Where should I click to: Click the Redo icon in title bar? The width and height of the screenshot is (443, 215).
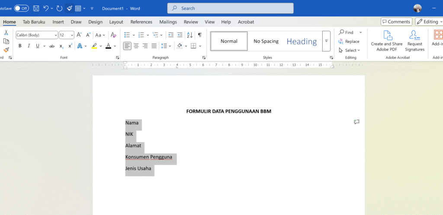click(59, 9)
